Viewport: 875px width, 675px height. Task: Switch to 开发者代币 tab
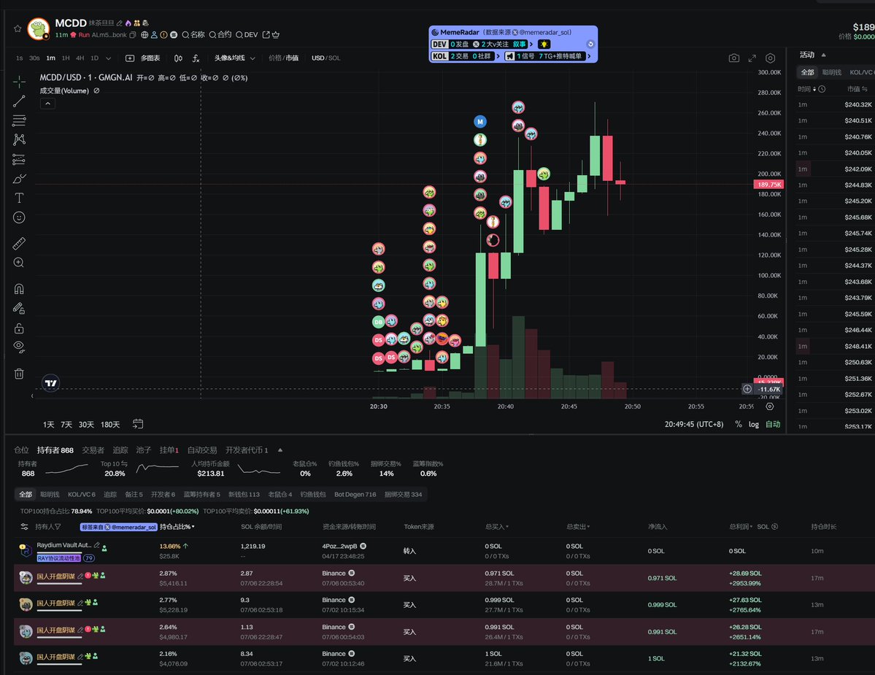(247, 450)
